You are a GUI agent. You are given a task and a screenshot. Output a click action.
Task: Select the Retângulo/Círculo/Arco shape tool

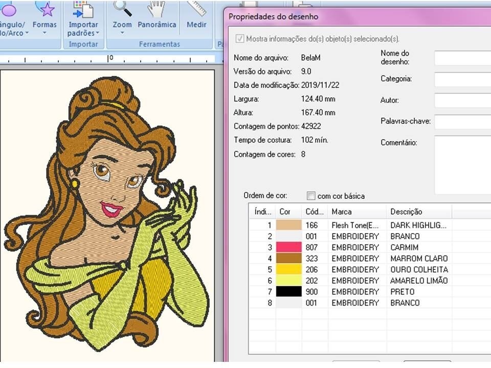[x=10, y=9]
